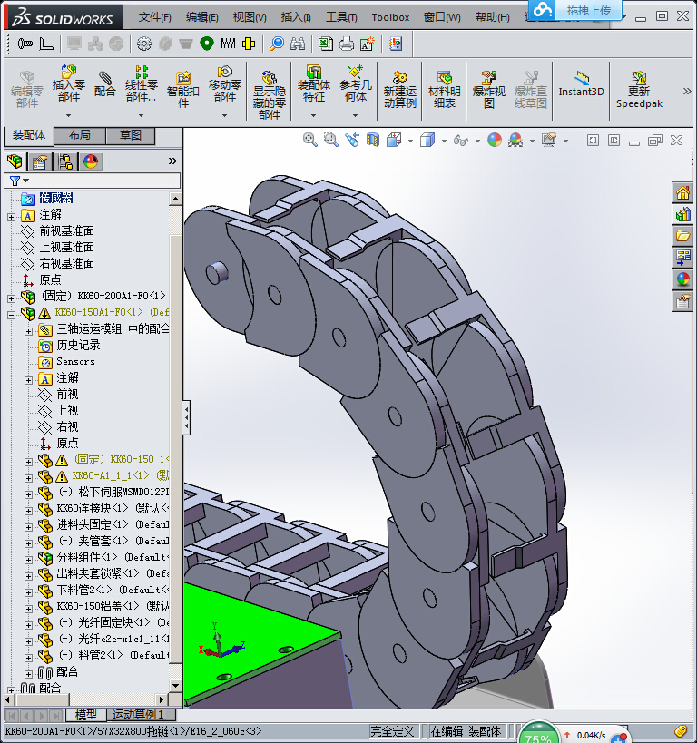Open the 文件(F) menu
Viewport: 697px width, 743px height.
tap(154, 17)
